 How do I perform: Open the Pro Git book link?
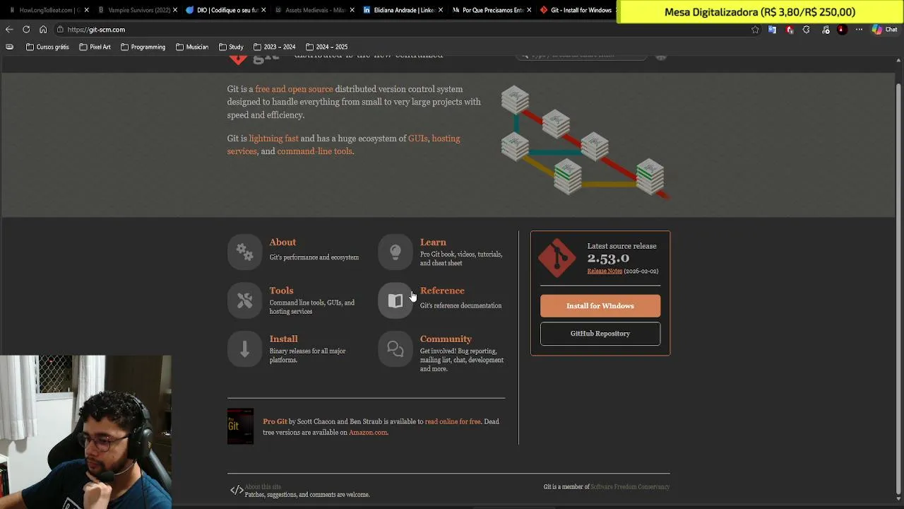pyautogui.click(x=275, y=422)
